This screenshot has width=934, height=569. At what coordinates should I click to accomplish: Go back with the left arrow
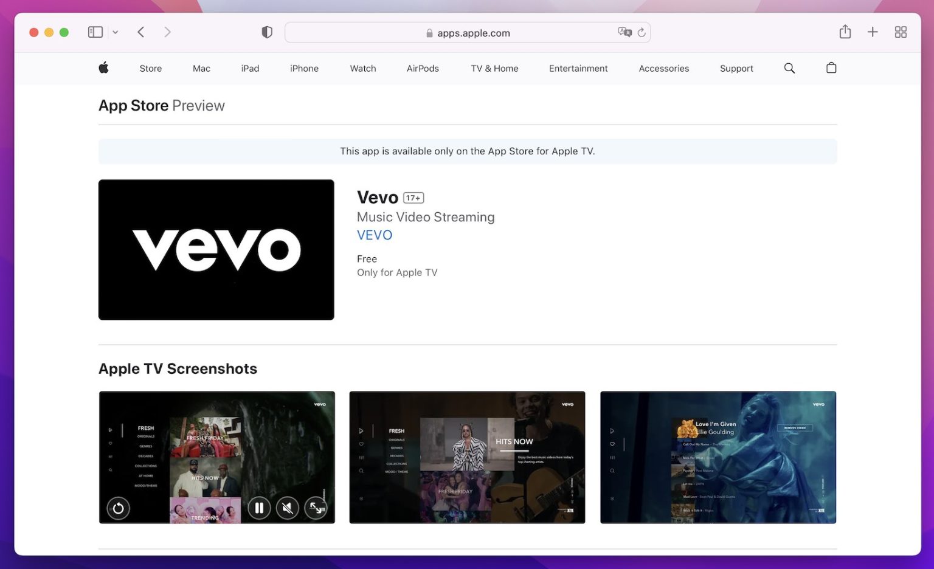141,32
